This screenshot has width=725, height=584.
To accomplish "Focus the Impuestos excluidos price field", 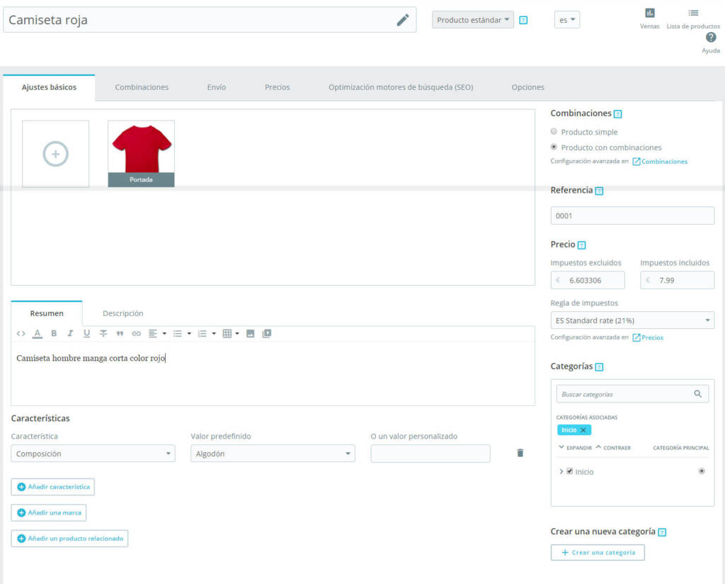I will click(x=588, y=280).
